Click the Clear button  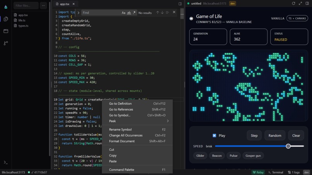(x=296, y=136)
